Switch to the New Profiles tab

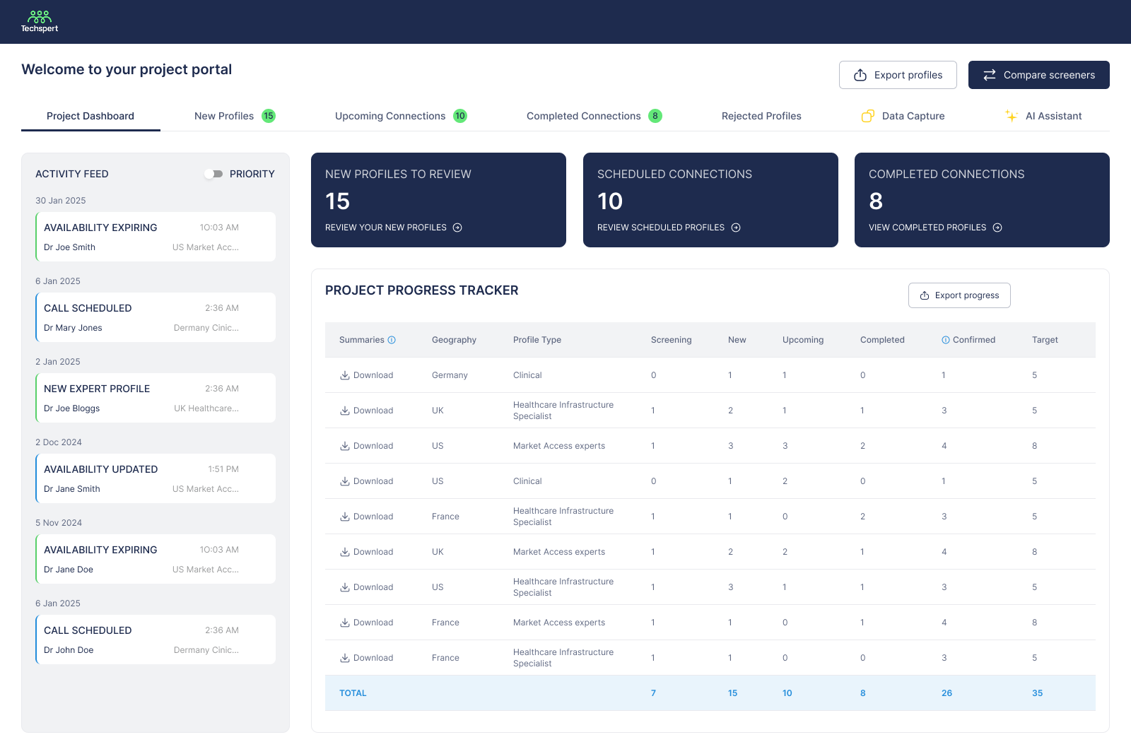[235, 116]
